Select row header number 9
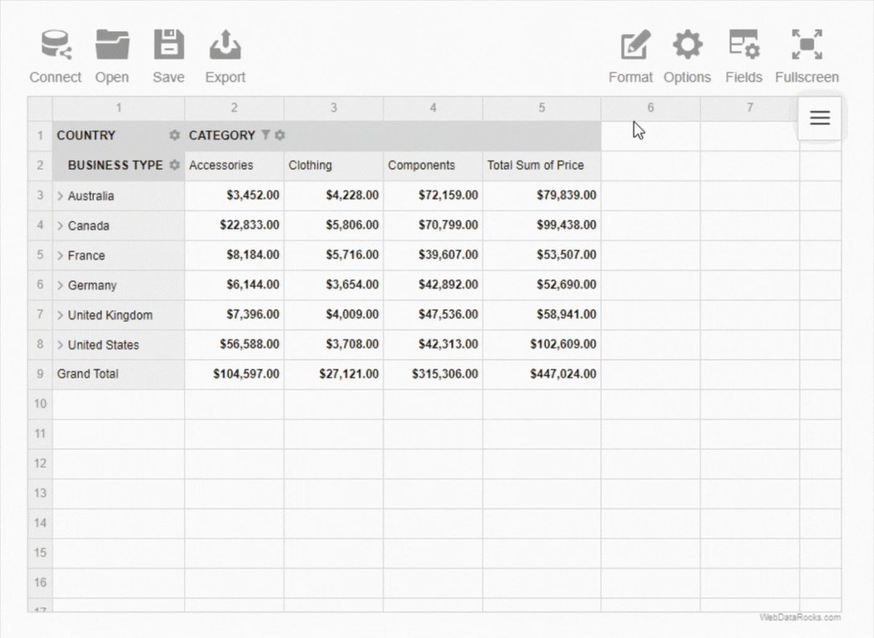The height and width of the screenshot is (638, 874). click(40, 374)
